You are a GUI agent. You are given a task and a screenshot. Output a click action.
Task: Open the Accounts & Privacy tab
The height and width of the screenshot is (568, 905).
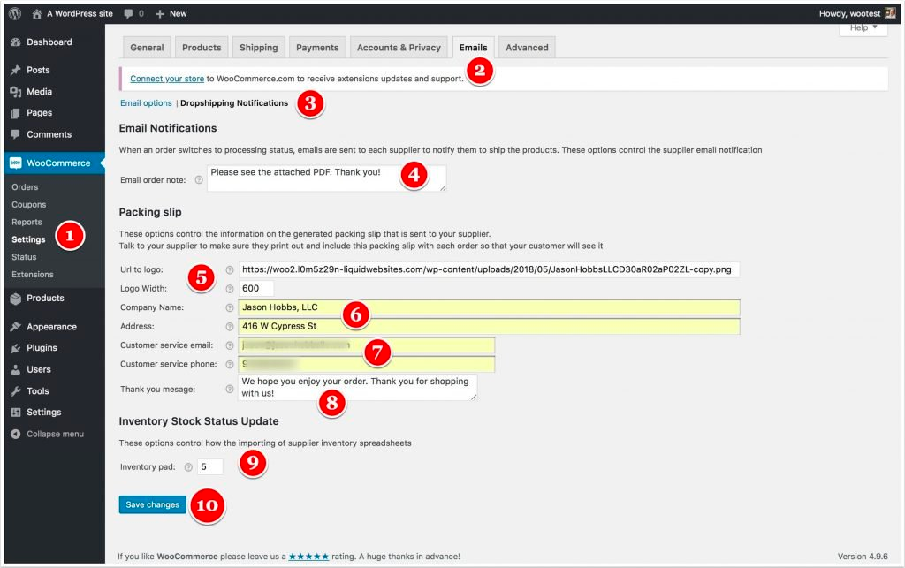coord(399,48)
